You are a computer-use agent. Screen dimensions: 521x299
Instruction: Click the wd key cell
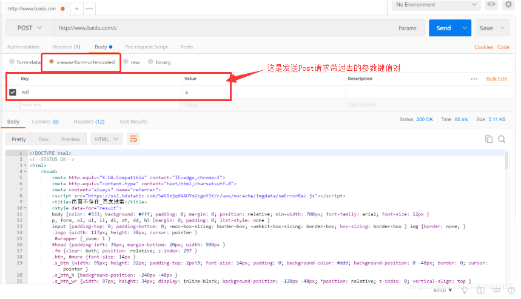click(100, 92)
